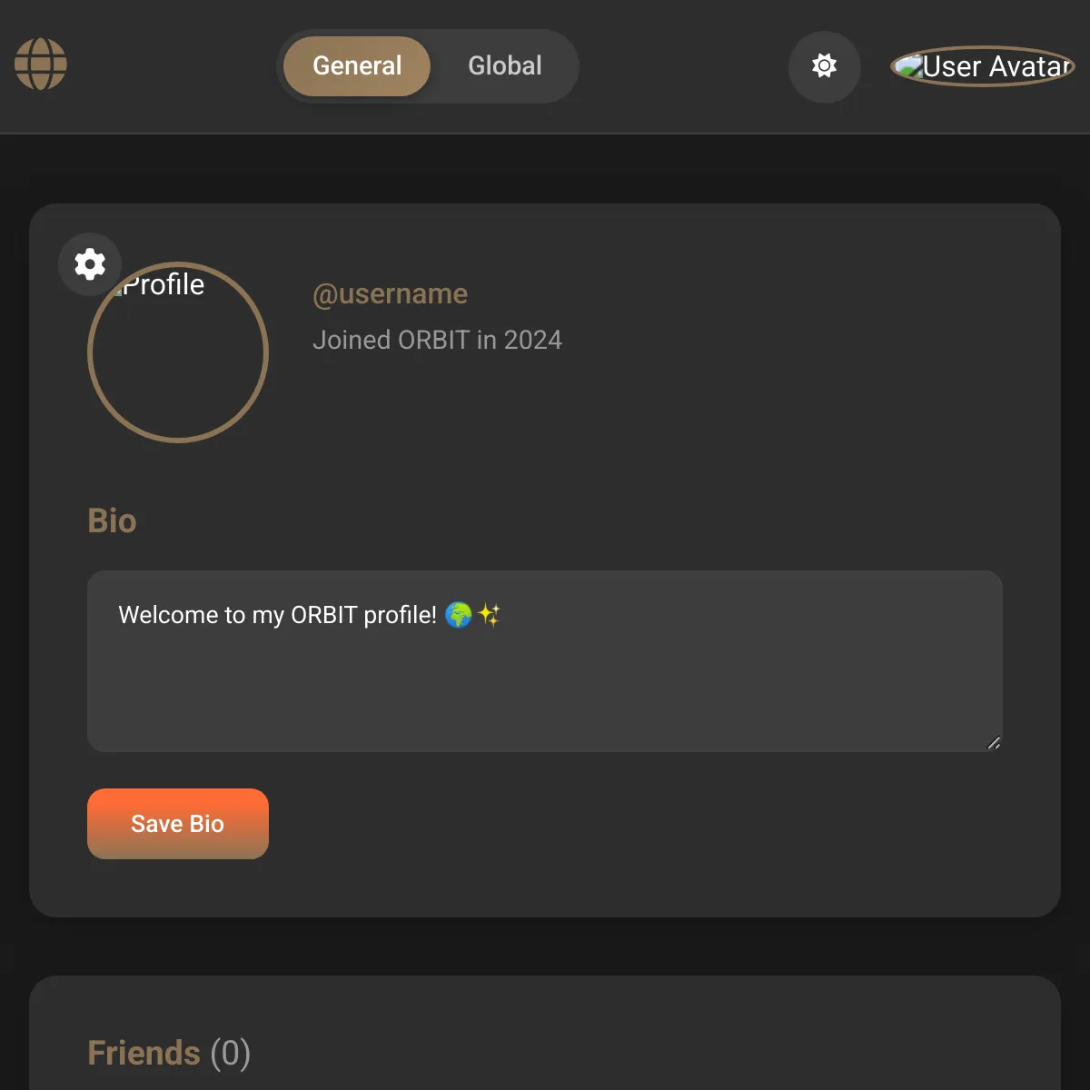Focus the Bio text area
This screenshot has width=1090, height=1090.
pos(545,661)
